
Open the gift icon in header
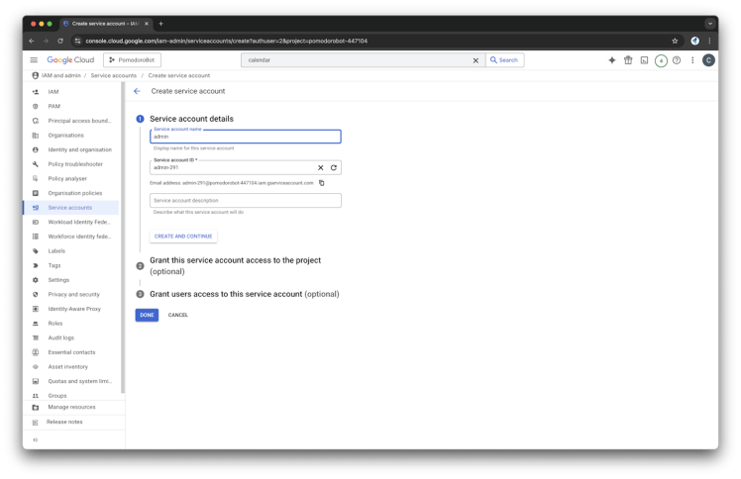(628, 60)
